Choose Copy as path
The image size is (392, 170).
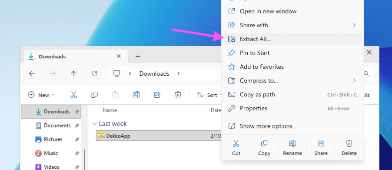tap(292, 95)
